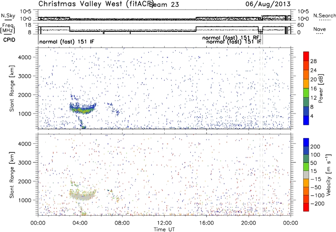Image resolution: width=336 pixels, height=232 pixels.
Task: Click the Power colorbar segment between 20 and 24
Action: (x=306, y=75)
